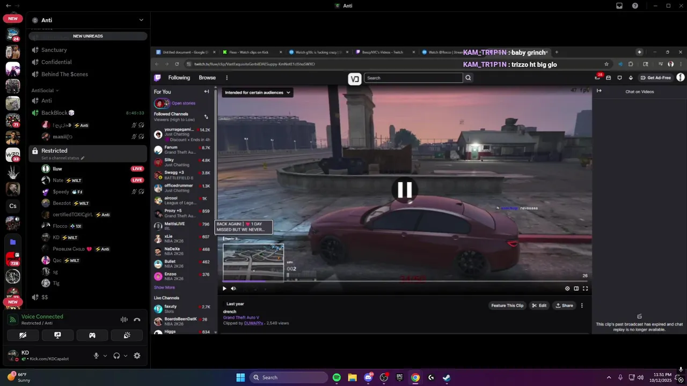
Task: Click the Twitch search magnifier button
Action: coord(468,78)
